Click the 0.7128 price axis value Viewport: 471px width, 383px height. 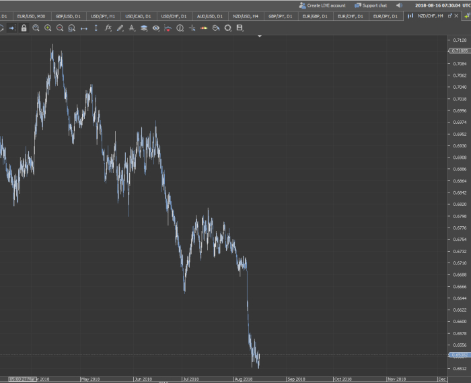(x=460, y=40)
